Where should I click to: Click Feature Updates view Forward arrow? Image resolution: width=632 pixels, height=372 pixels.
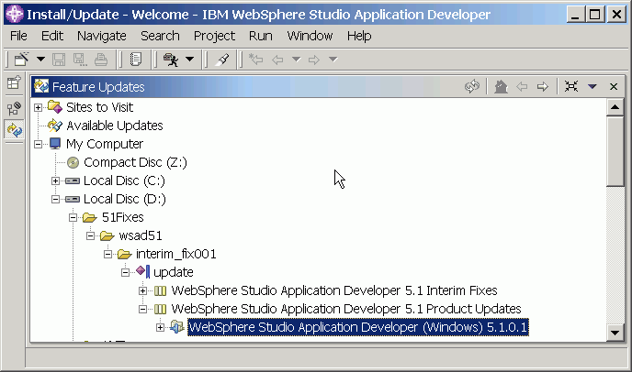click(x=543, y=86)
